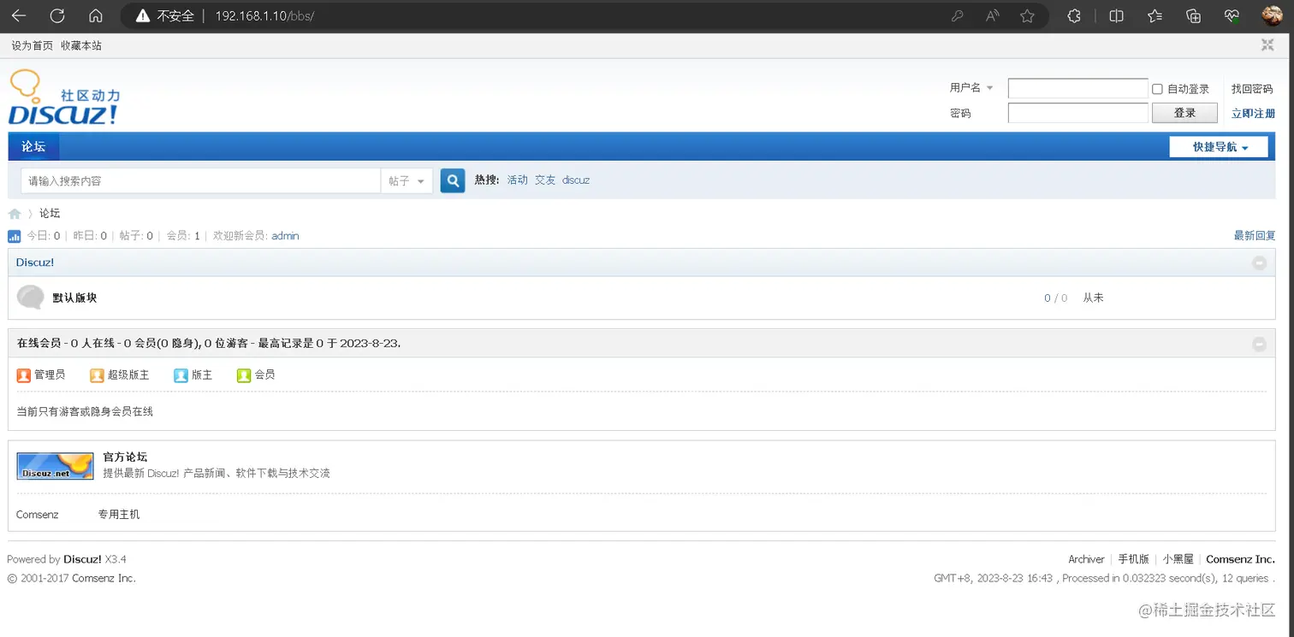
Task: Open footer 手机版 link
Action: (1134, 559)
